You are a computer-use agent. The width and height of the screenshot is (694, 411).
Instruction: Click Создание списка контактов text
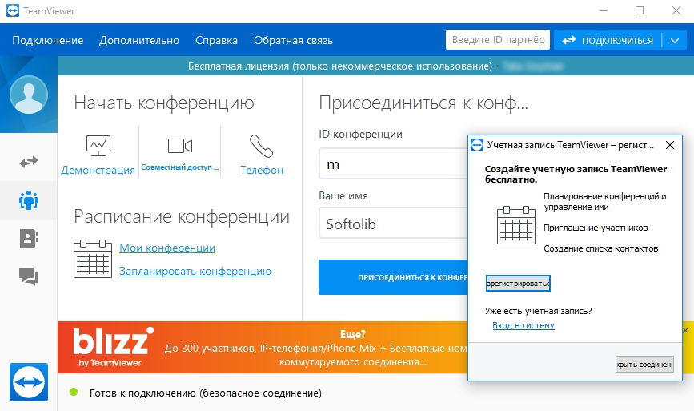pos(601,248)
